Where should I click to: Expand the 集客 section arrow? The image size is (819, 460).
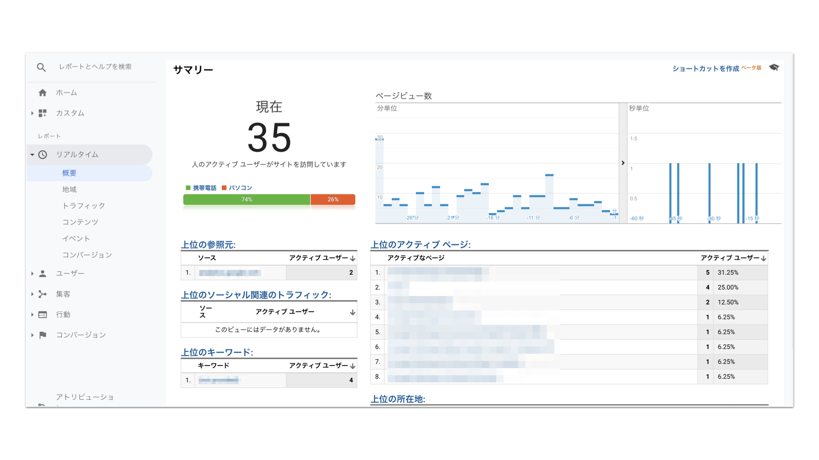tap(32, 294)
